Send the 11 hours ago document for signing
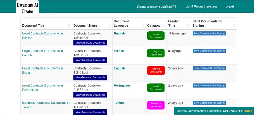Image resolution: width=254 pixels, height=115 pixels. (x=209, y=33)
